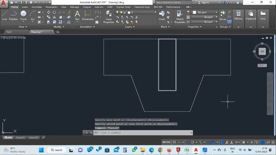Select the Erase tool in Modify panel
Screen dimensions: 276x155
click(69, 12)
